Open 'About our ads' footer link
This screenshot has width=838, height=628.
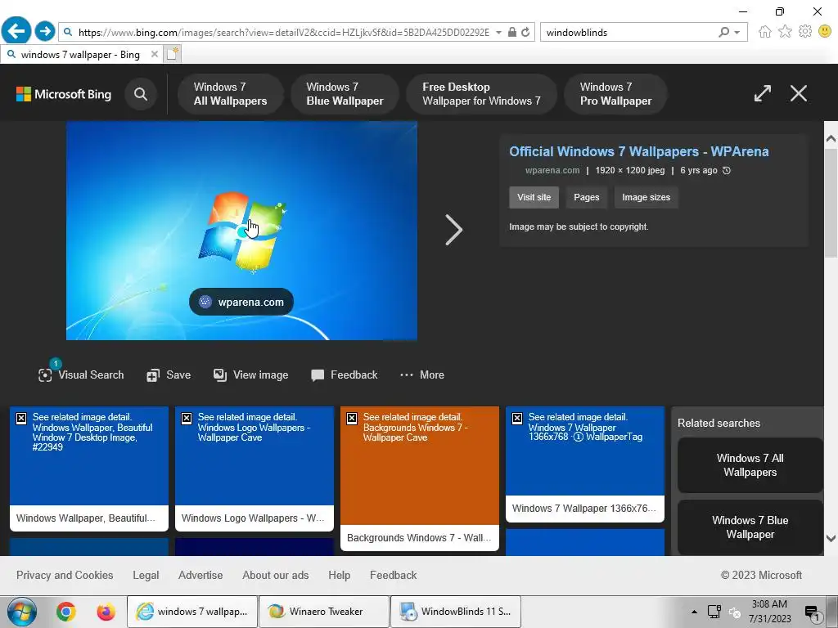coord(275,575)
